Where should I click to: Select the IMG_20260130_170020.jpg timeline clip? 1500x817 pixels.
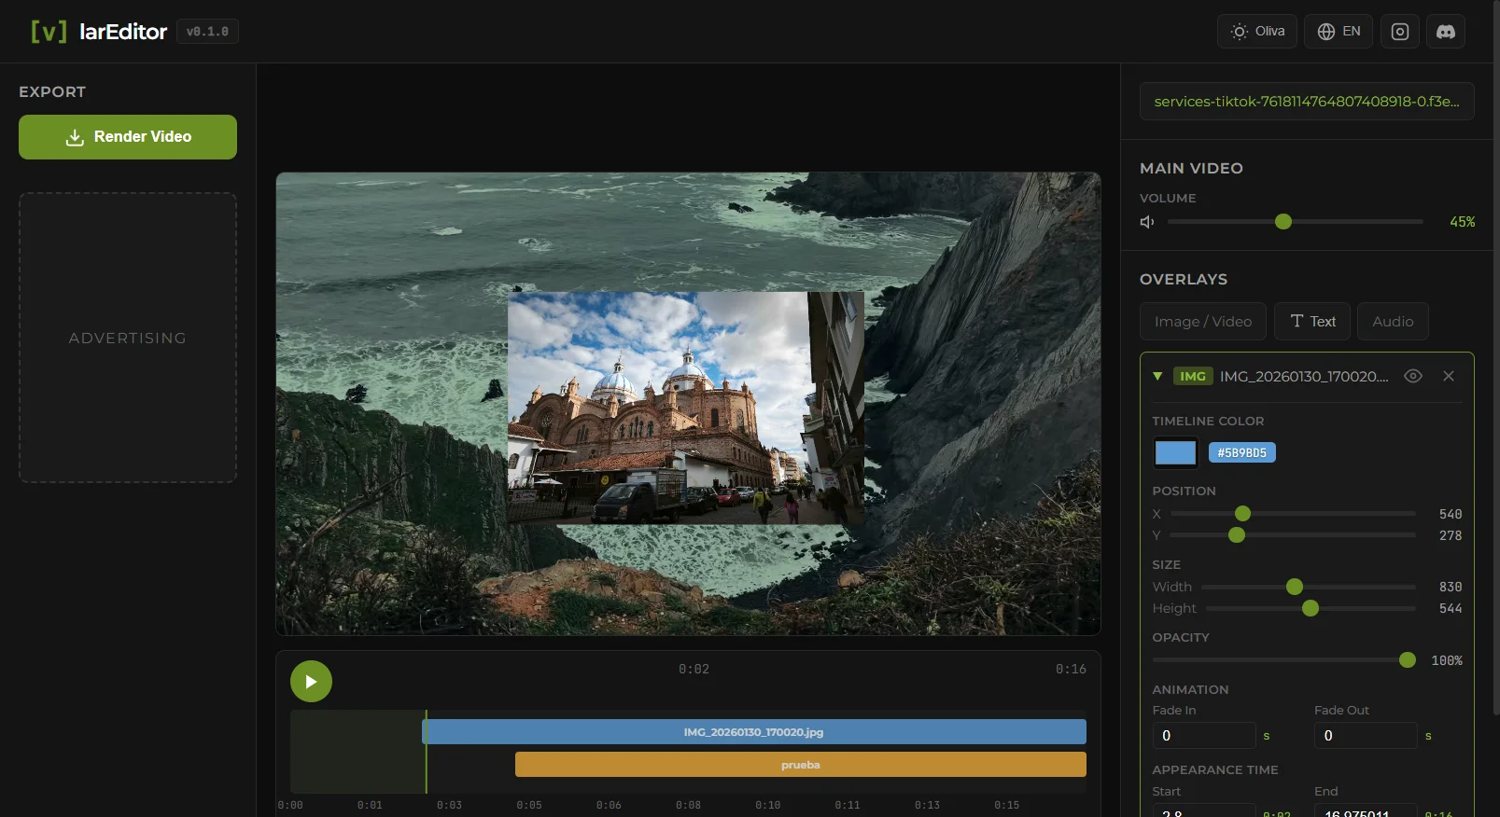point(754,732)
